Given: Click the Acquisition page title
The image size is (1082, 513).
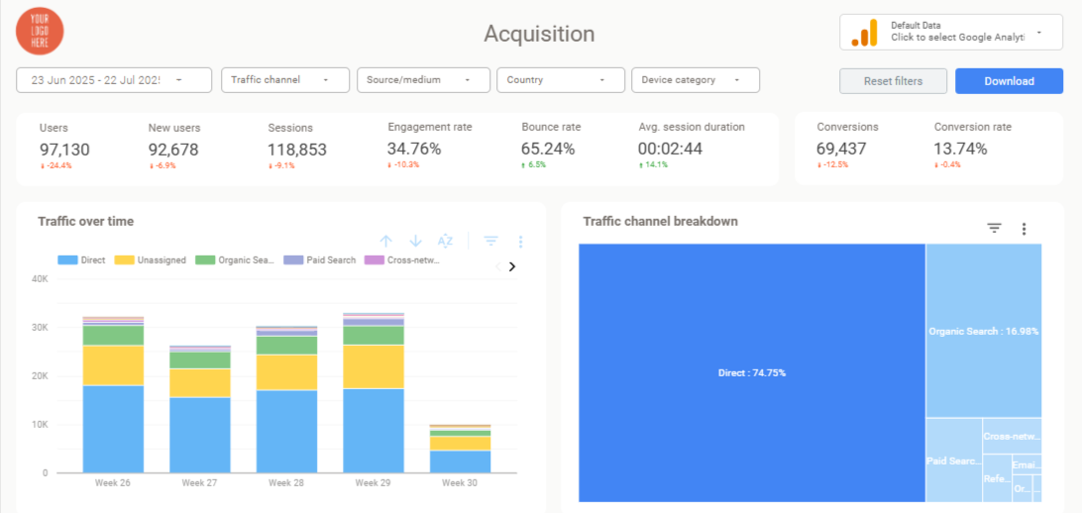Looking at the screenshot, I should 539,33.
